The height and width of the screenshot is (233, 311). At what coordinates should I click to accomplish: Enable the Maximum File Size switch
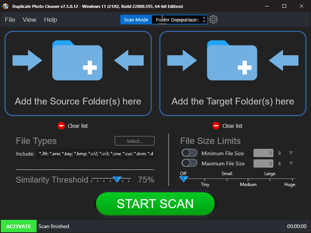pyautogui.click(x=190, y=163)
